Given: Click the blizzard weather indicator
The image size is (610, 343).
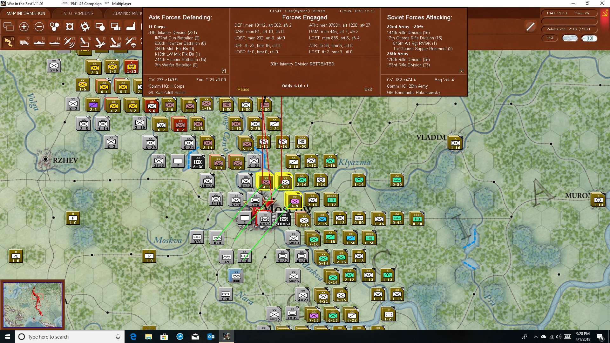Looking at the screenshot, I should click(x=570, y=38).
